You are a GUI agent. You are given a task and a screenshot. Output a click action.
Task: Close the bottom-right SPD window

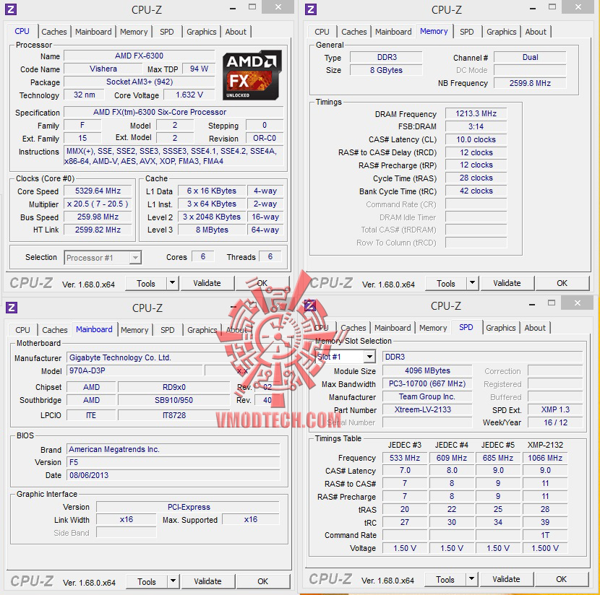[x=578, y=303]
